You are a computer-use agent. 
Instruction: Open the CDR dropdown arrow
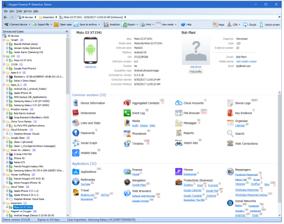click(239, 25)
